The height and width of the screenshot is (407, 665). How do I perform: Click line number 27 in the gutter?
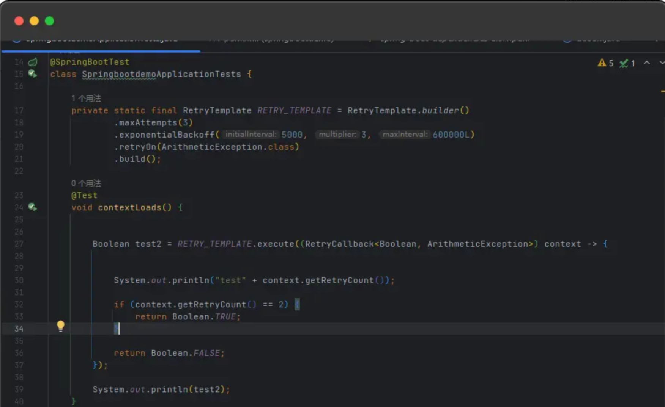(19, 244)
